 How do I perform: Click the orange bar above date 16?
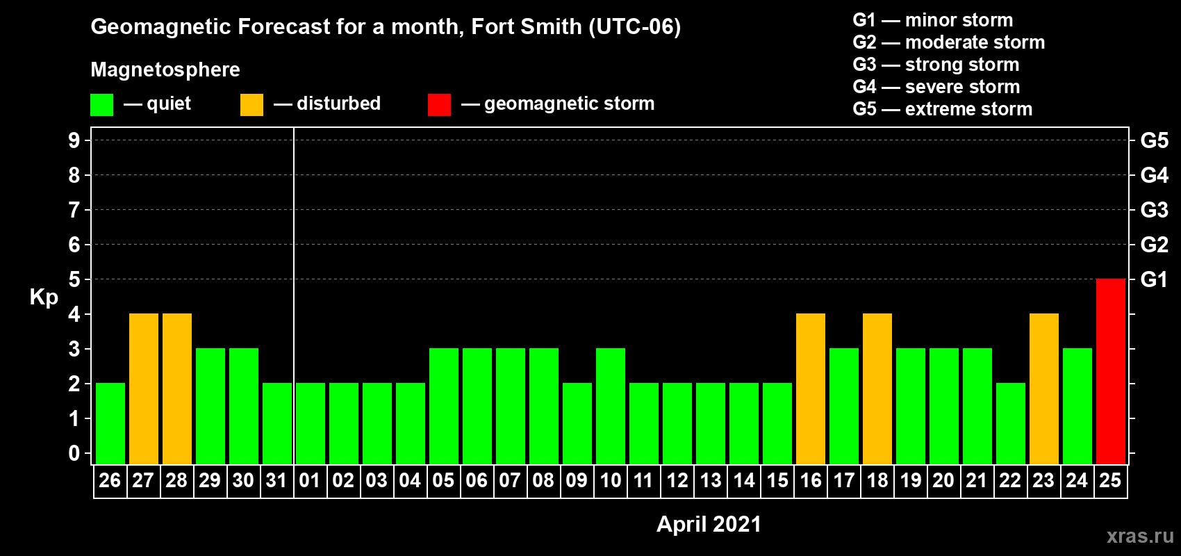pyautogui.click(x=810, y=389)
